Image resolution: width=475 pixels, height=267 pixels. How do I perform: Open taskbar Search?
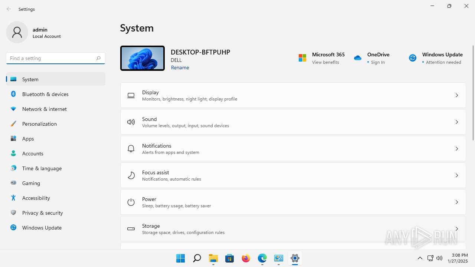click(197, 258)
